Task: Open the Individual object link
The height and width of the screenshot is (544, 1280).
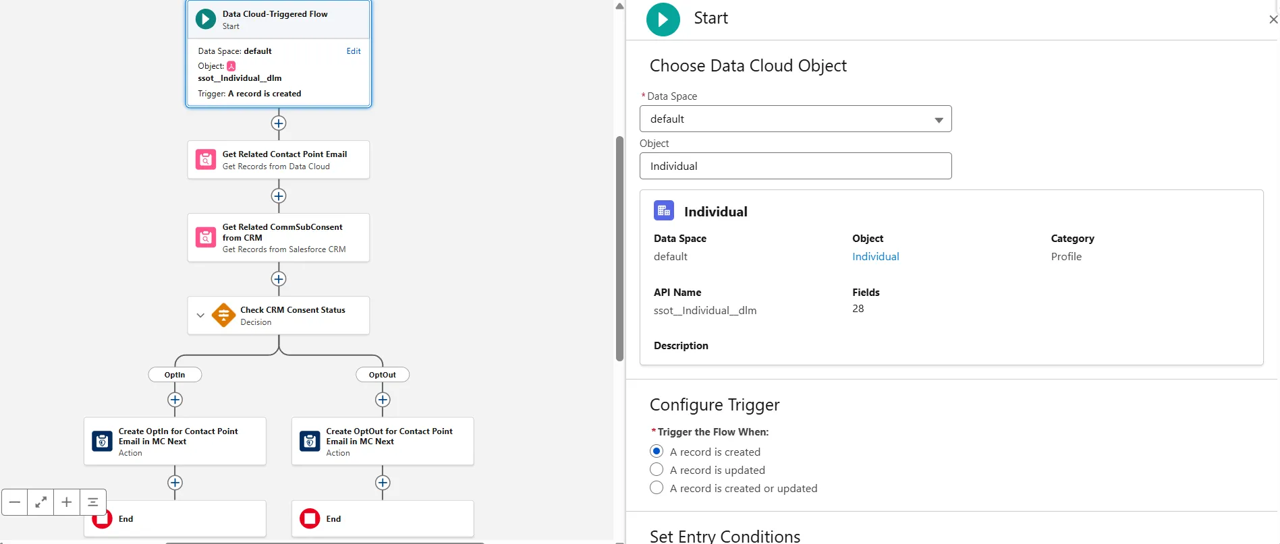Action: (x=875, y=256)
